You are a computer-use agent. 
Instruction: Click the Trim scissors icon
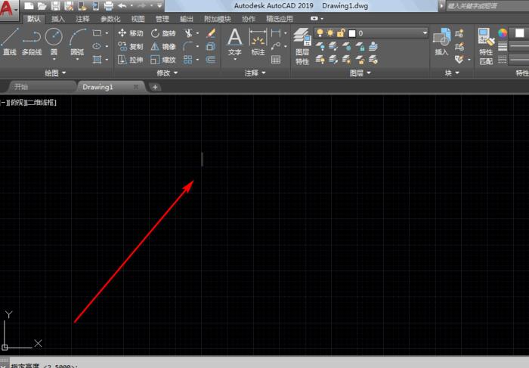[188, 32]
